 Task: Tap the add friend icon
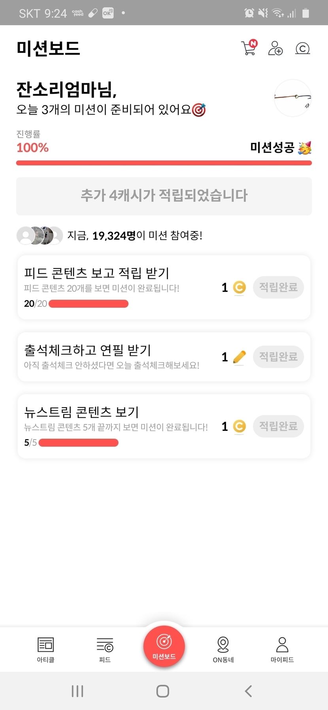click(x=275, y=48)
